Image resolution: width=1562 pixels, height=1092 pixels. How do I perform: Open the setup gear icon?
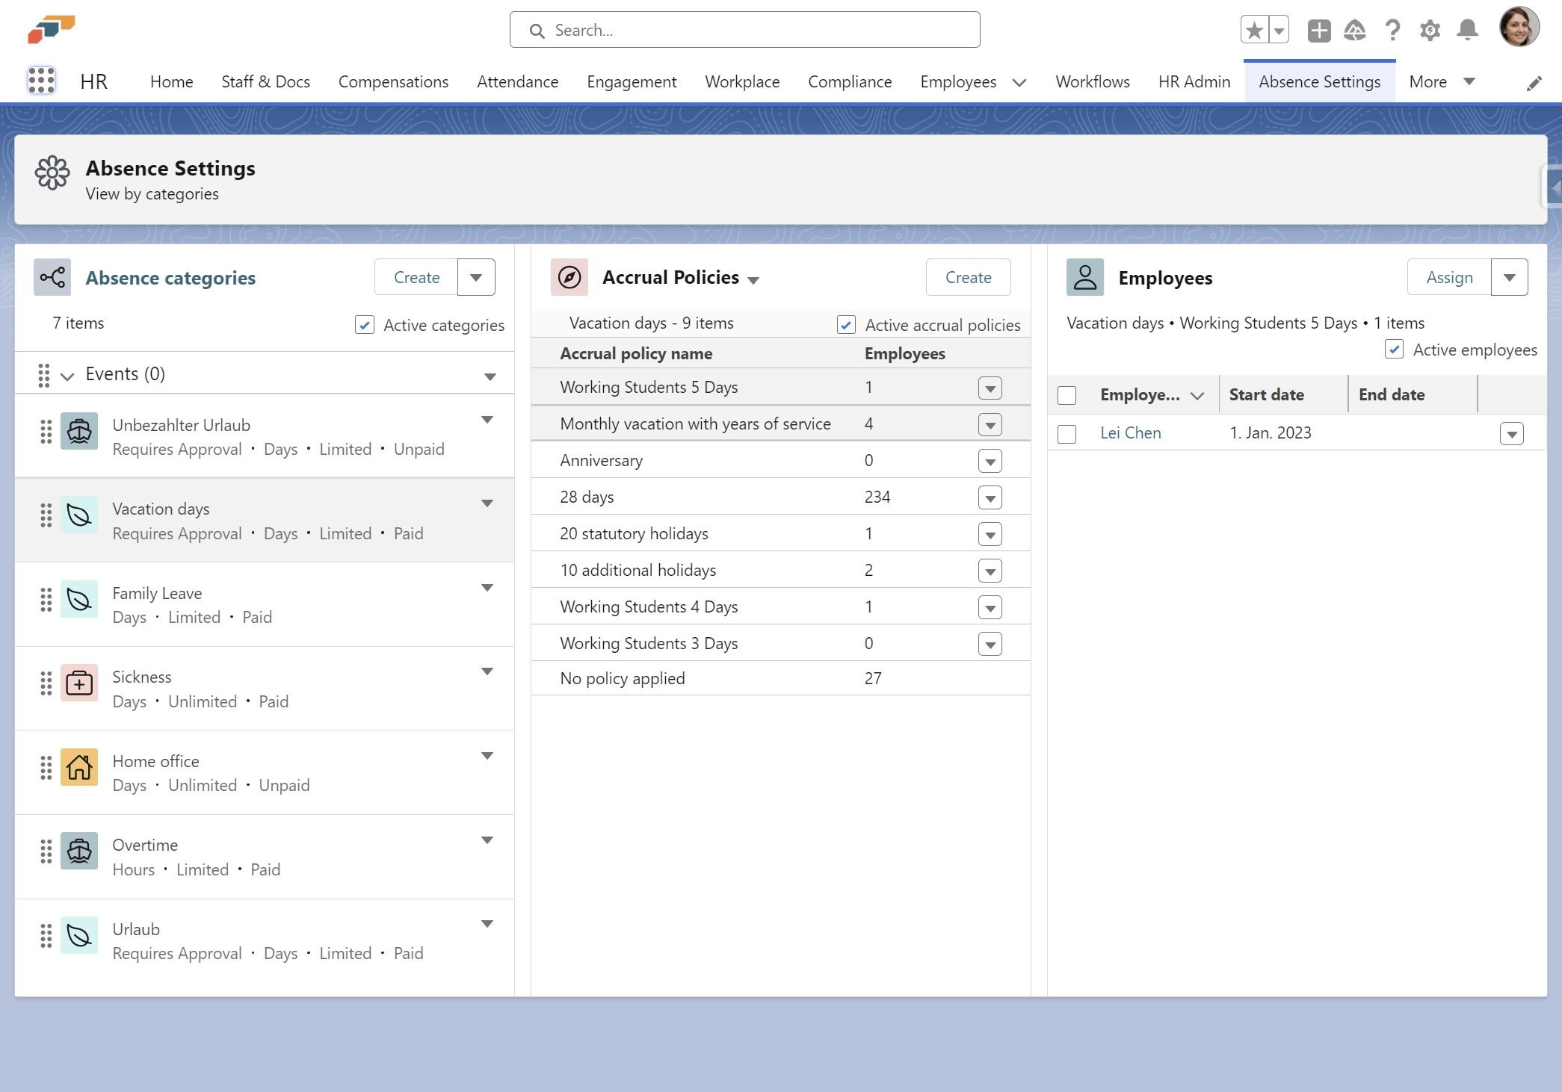(x=1430, y=30)
